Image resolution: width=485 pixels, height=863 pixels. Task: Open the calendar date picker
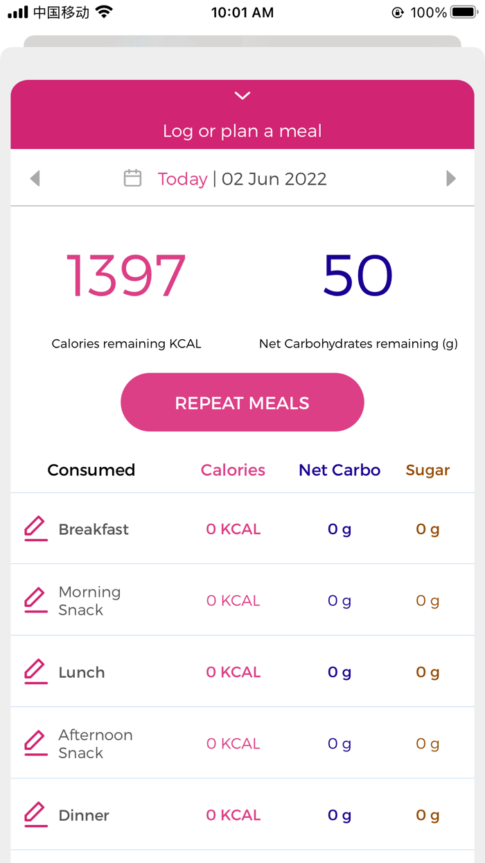click(x=132, y=178)
